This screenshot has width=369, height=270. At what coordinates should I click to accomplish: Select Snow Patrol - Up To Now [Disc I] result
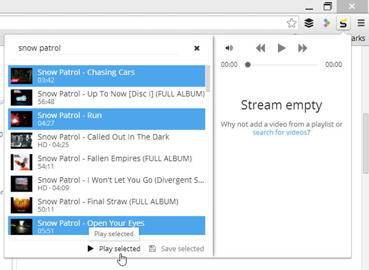pos(107,97)
